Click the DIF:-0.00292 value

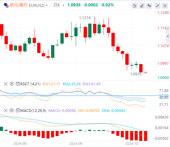pyautogui.click(x=89, y=110)
